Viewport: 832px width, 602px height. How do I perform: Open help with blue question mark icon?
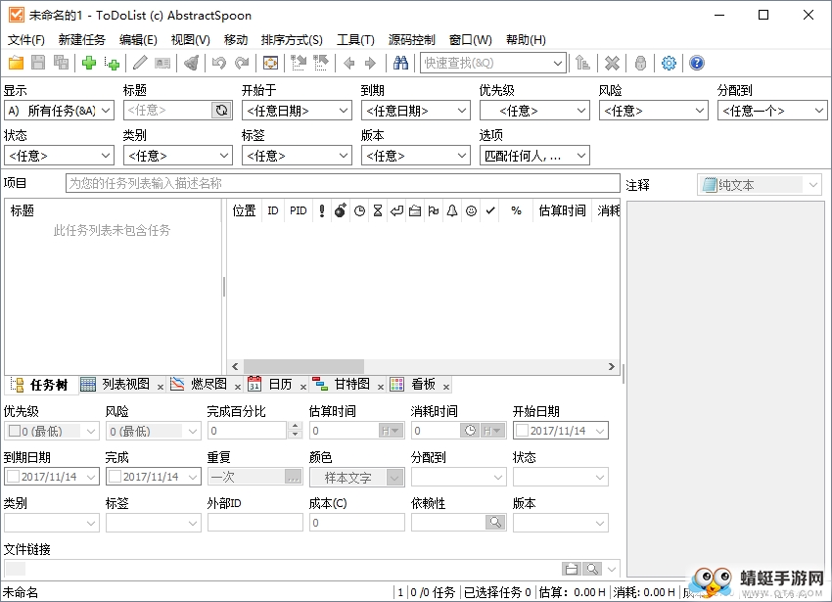(697, 64)
